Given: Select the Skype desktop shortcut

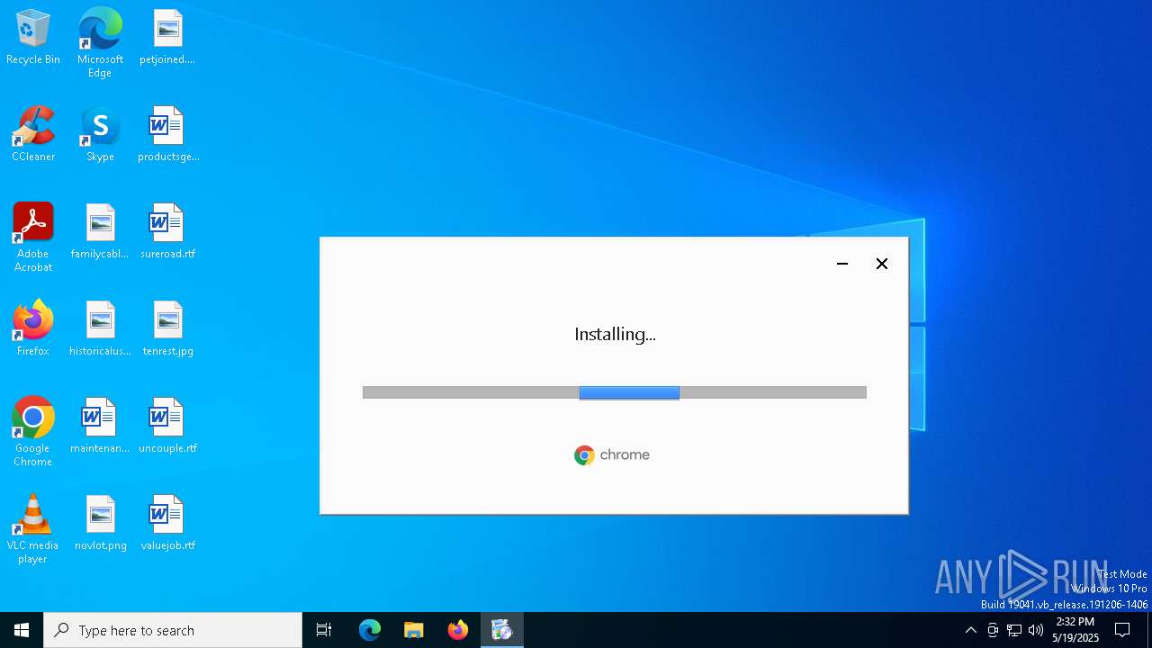Looking at the screenshot, I should pyautogui.click(x=100, y=135).
